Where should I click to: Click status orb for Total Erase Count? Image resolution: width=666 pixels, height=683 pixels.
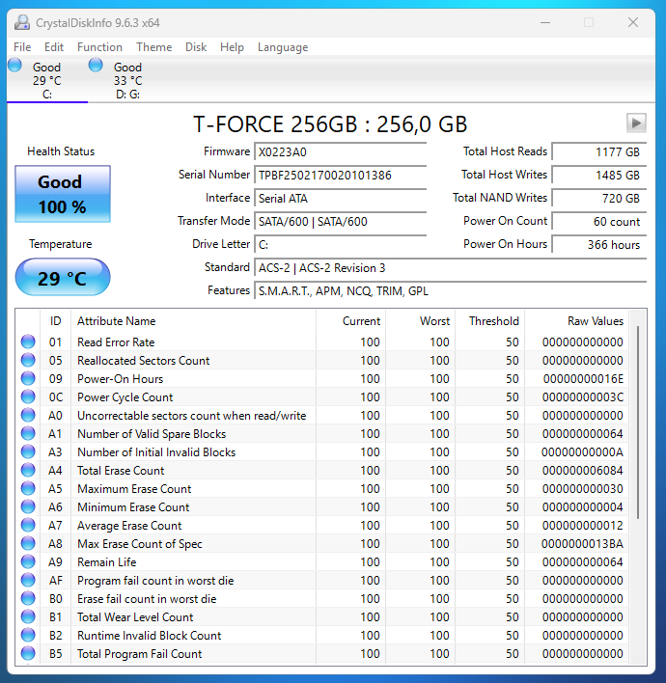click(28, 470)
